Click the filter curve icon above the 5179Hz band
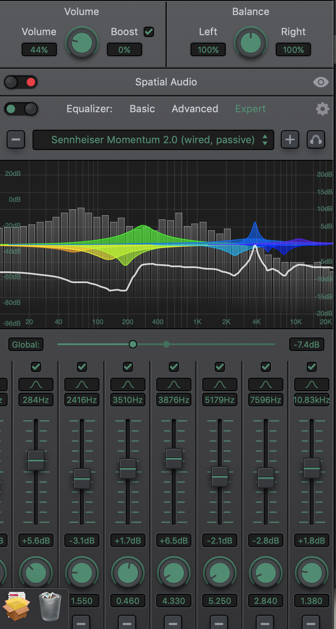The height and width of the screenshot is (629, 336). coord(219,384)
